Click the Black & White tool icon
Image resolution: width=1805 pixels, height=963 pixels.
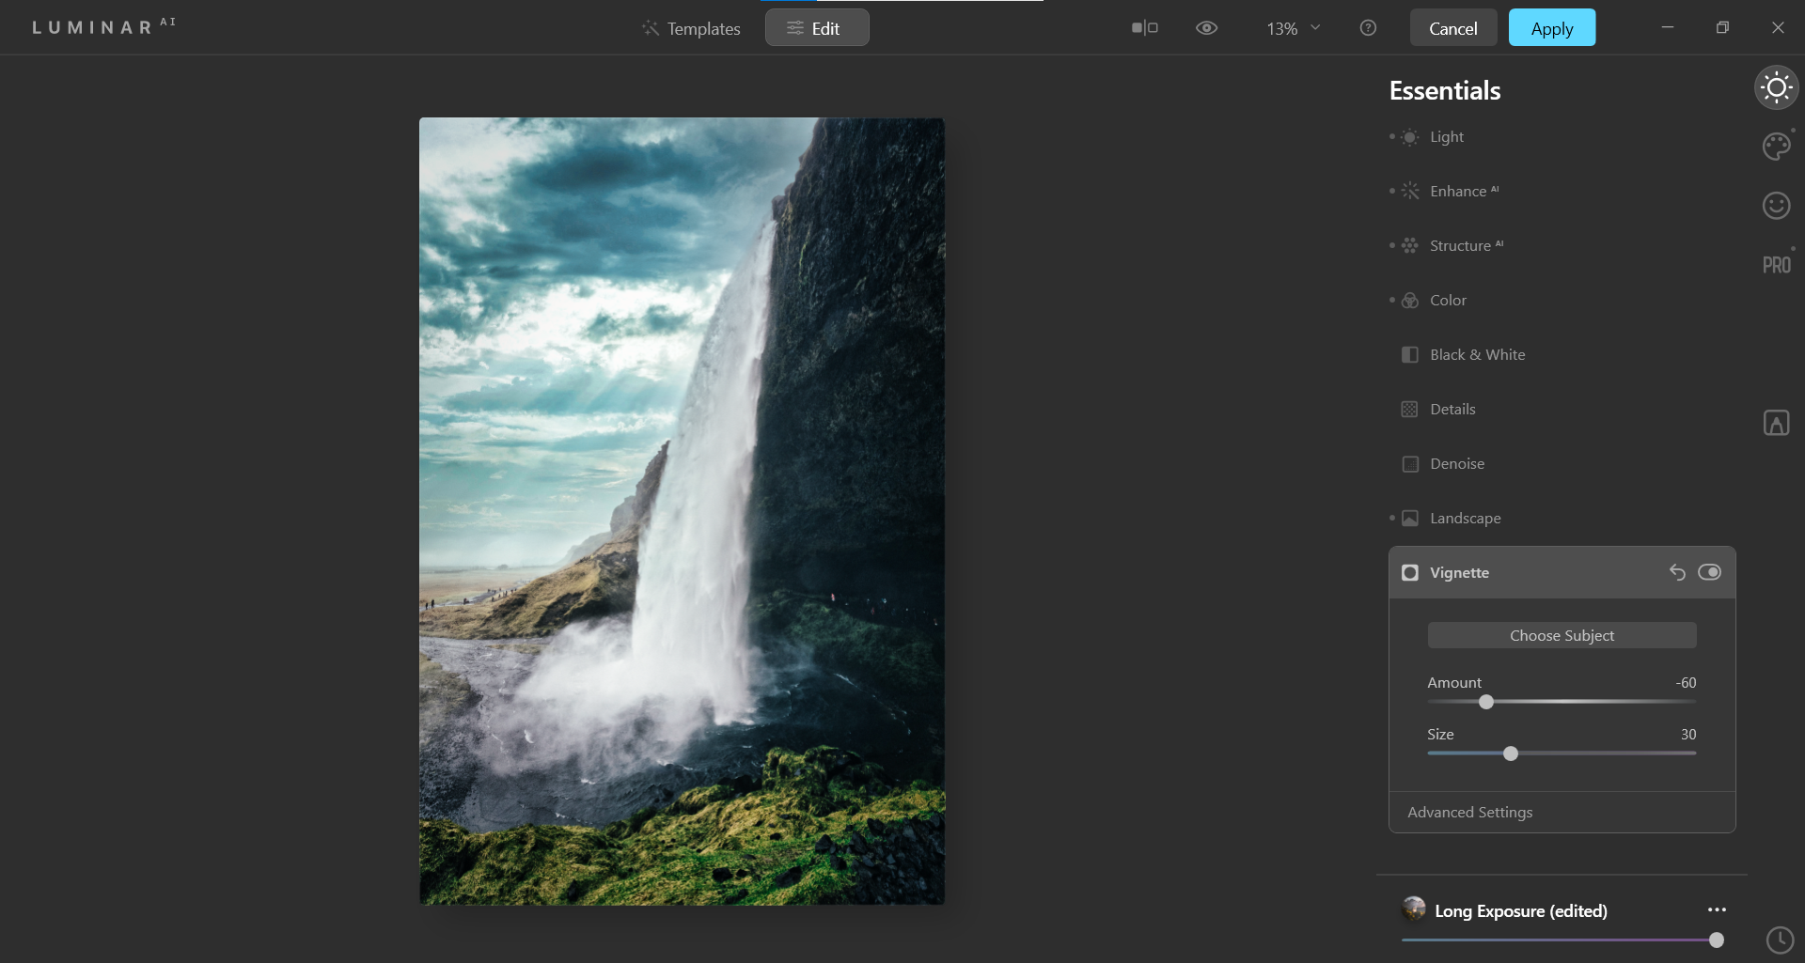coord(1410,355)
